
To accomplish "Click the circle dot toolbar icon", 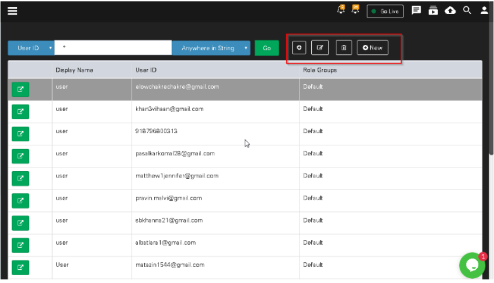I will 299,48.
